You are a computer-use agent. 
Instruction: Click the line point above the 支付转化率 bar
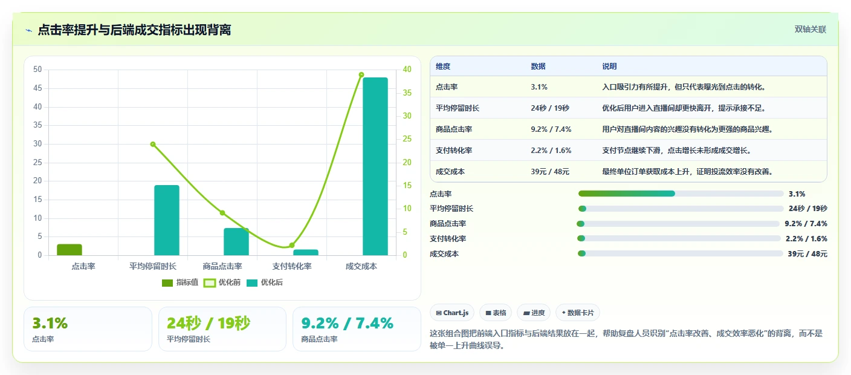pyautogui.click(x=292, y=245)
